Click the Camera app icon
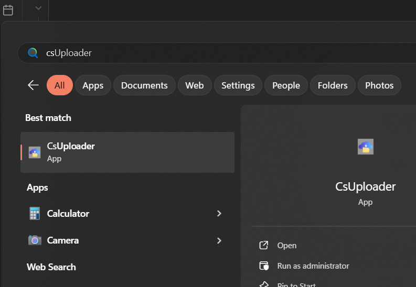Viewport: 416px width, 287px height. point(35,240)
